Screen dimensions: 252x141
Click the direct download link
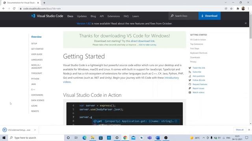point(143,41)
